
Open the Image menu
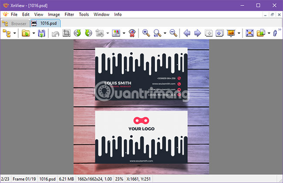click(54, 14)
